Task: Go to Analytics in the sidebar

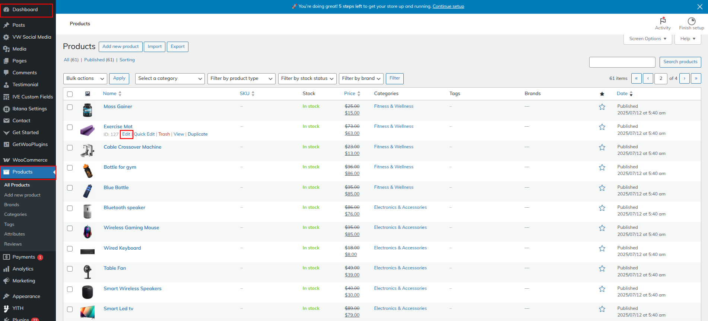Action: [23, 269]
